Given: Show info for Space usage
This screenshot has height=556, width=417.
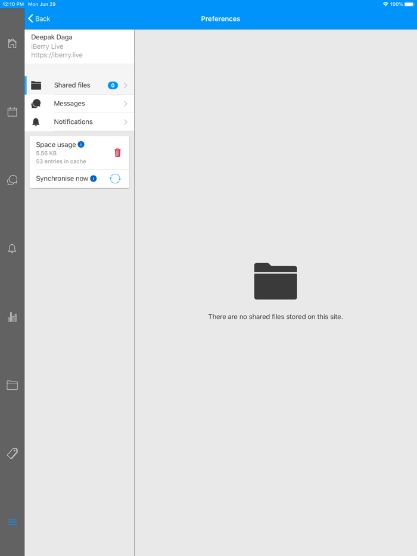Looking at the screenshot, I should pyautogui.click(x=81, y=145).
